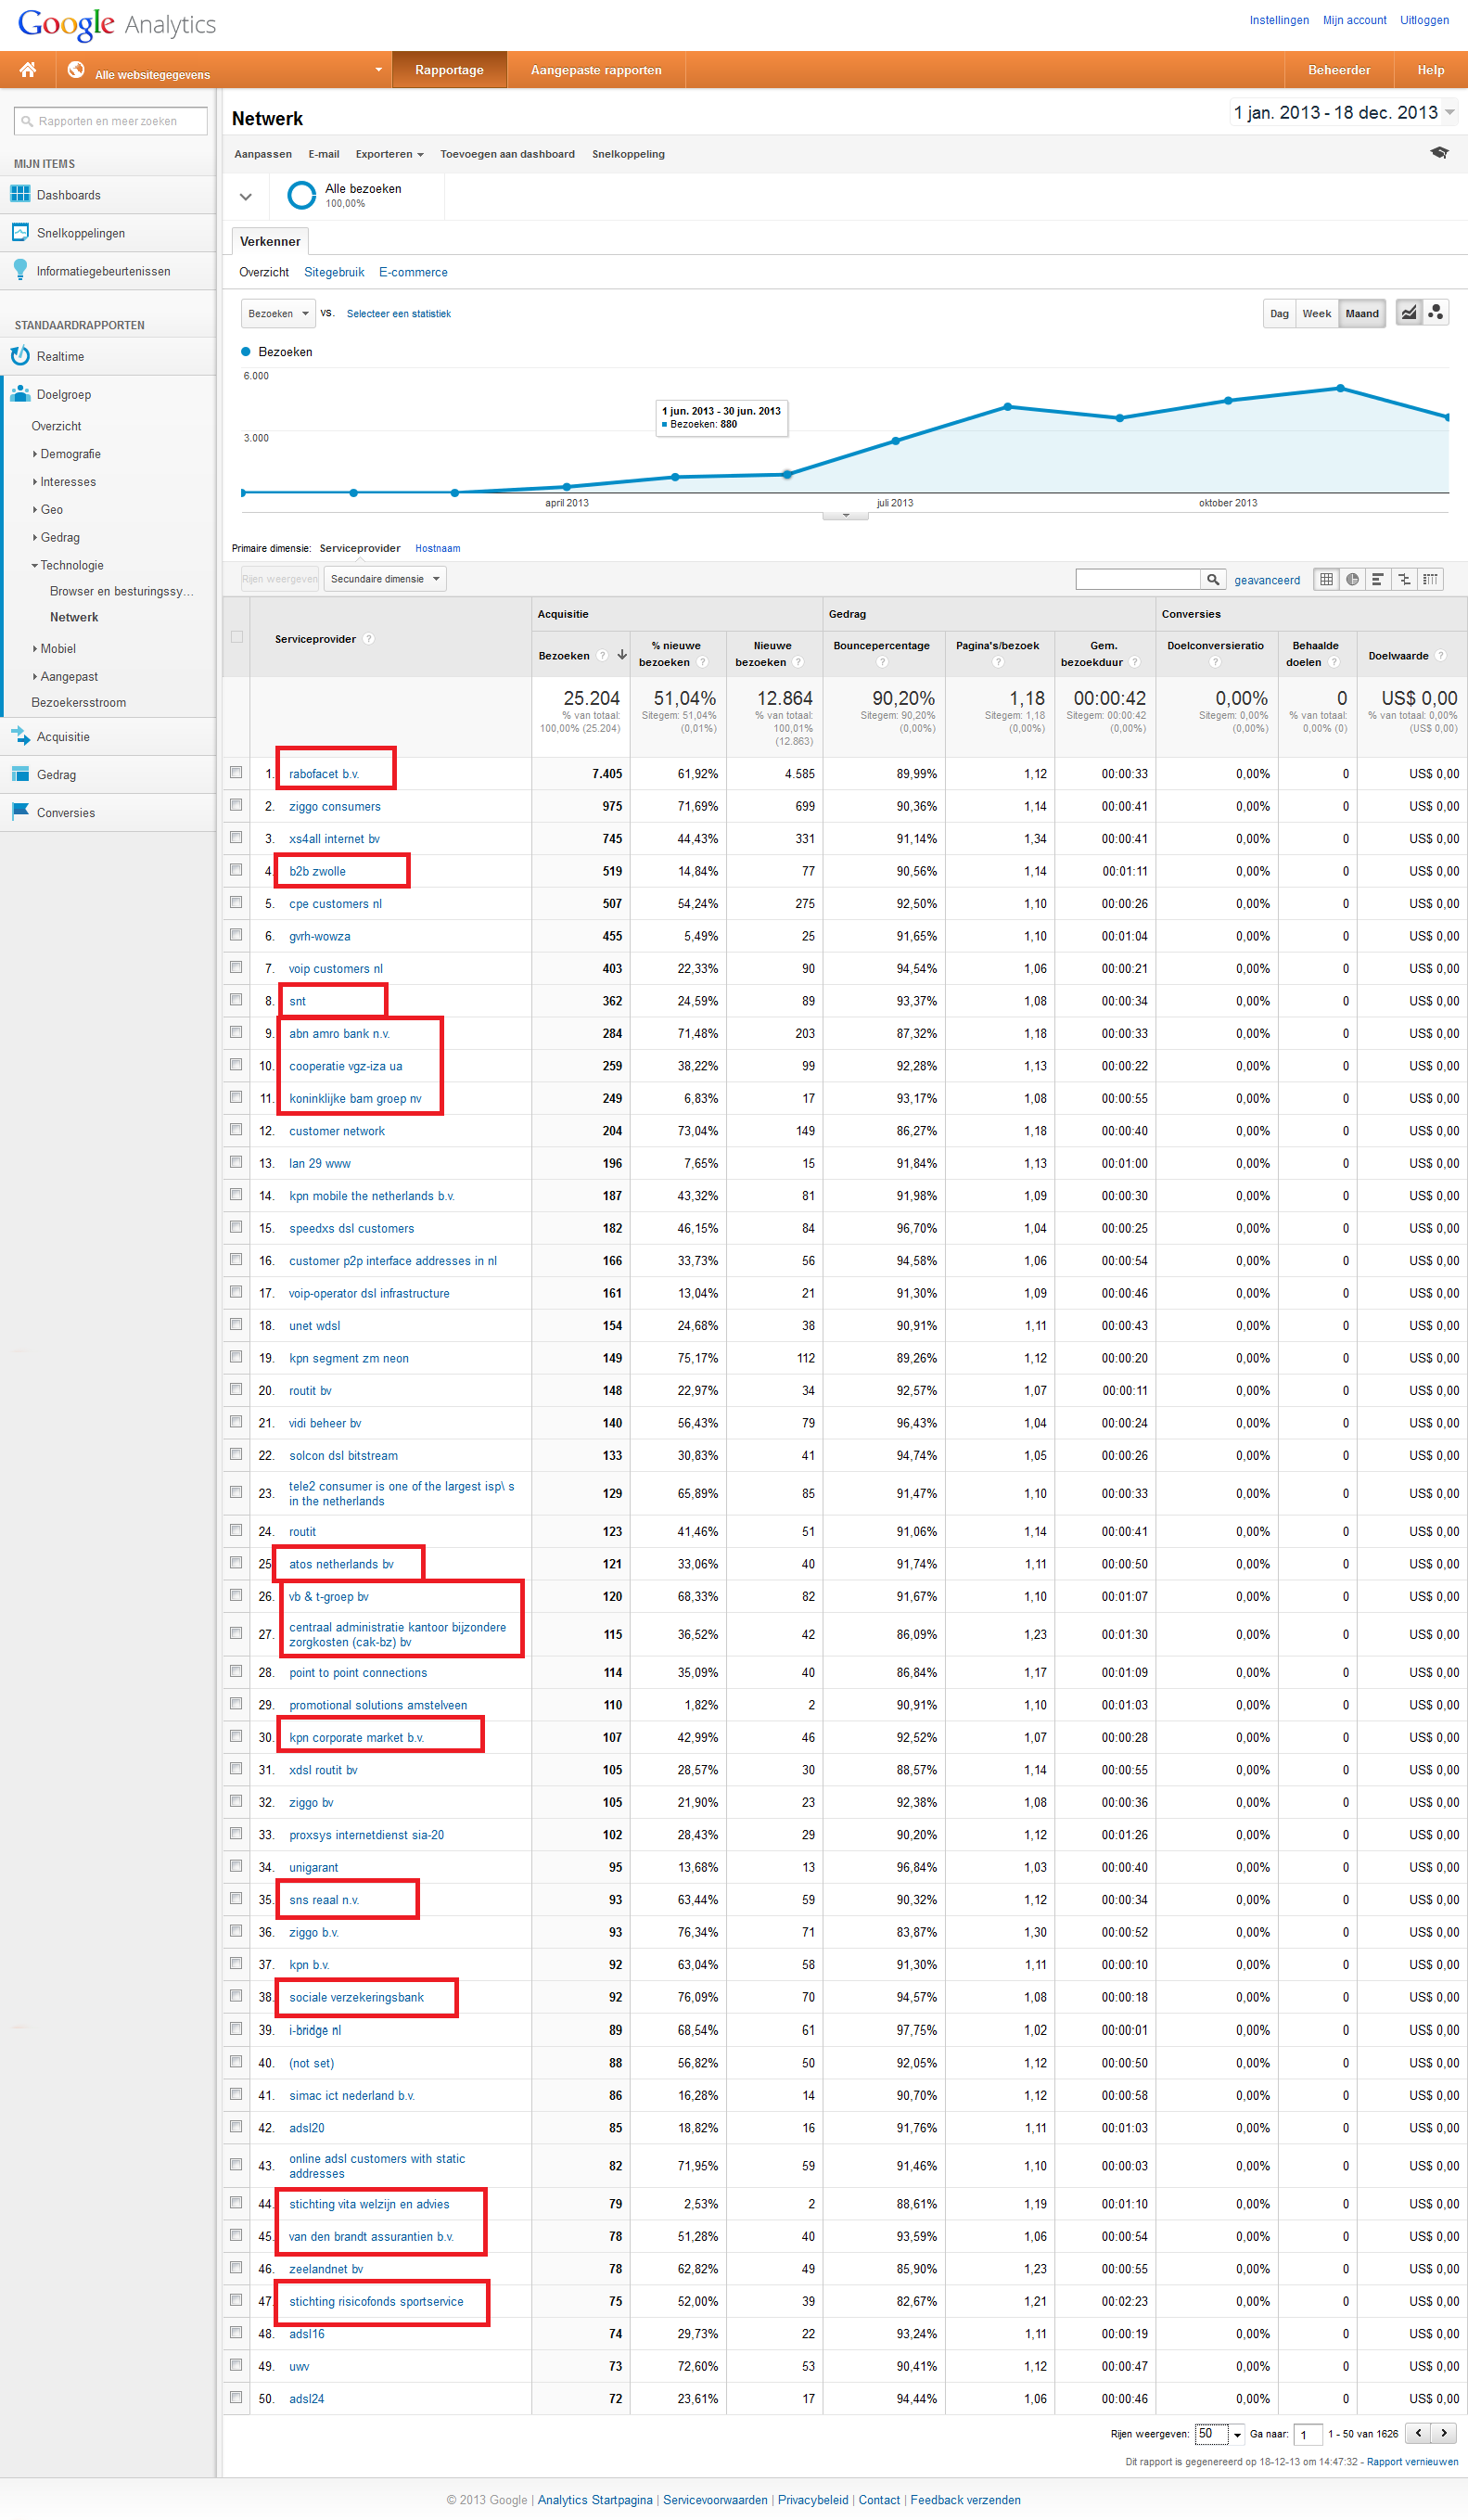The width and height of the screenshot is (1468, 2520).
Task: Open the Exporteren dropdown
Action: 389,154
